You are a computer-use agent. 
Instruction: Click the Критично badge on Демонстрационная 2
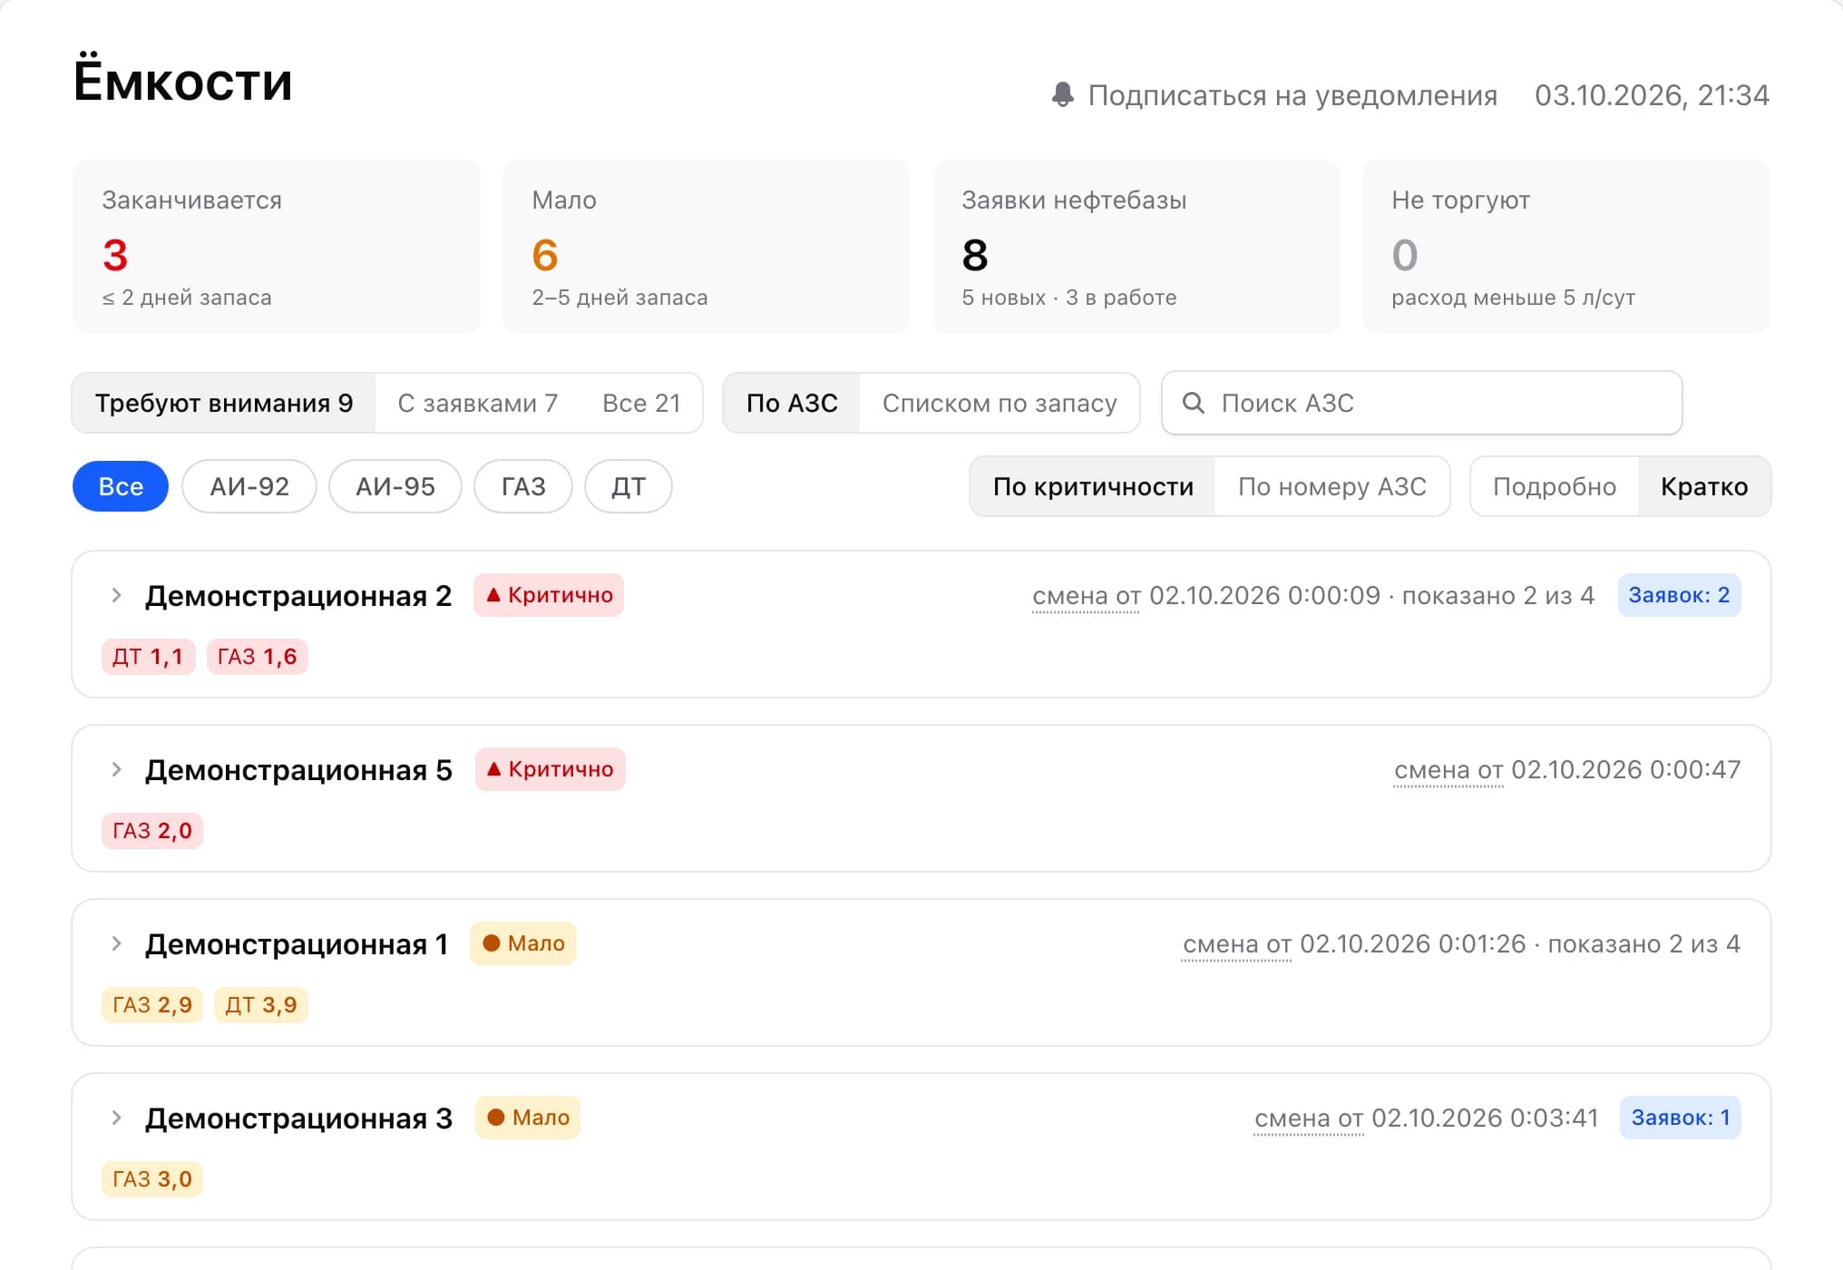pyautogui.click(x=549, y=595)
